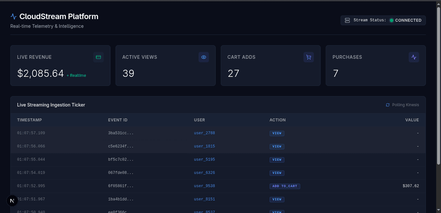Click timestamp 01:07:56.066
The image size is (441, 213).
(31, 146)
